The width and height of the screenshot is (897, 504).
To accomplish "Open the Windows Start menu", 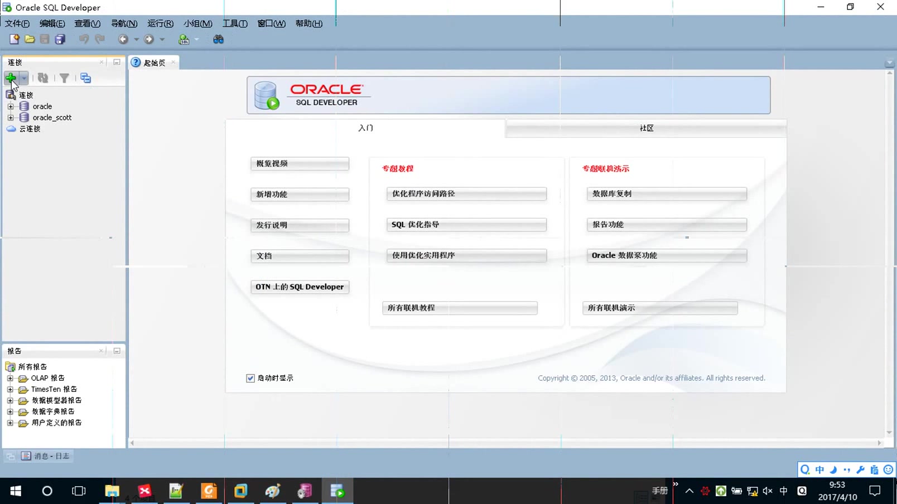I will pyautogui.click(x=16, y=491).
